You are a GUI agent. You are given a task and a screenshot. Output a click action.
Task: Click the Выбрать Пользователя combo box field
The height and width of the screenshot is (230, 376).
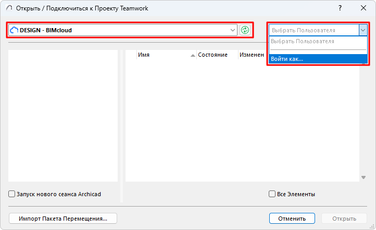(314, 30)
